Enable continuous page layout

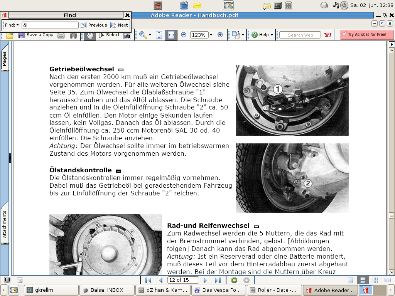(362, 280)
